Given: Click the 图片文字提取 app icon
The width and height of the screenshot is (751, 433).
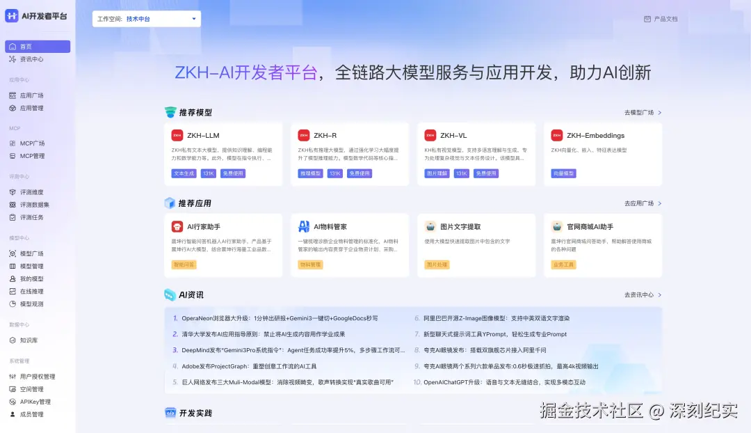Looking at the screenshot, I should pos(430,226).
